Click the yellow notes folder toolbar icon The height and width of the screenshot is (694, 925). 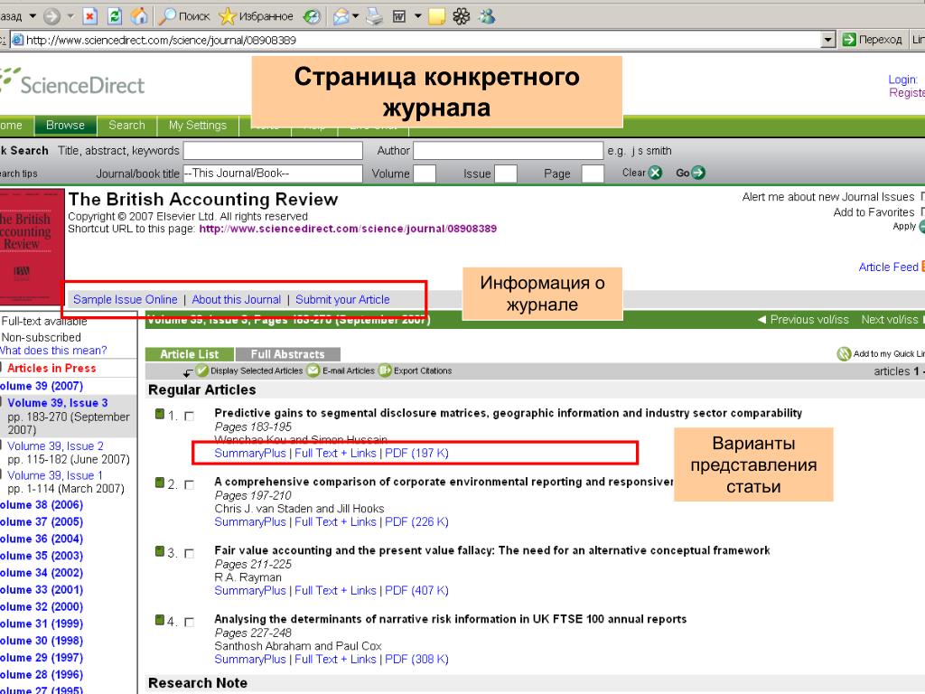click(x=436, y=16)
